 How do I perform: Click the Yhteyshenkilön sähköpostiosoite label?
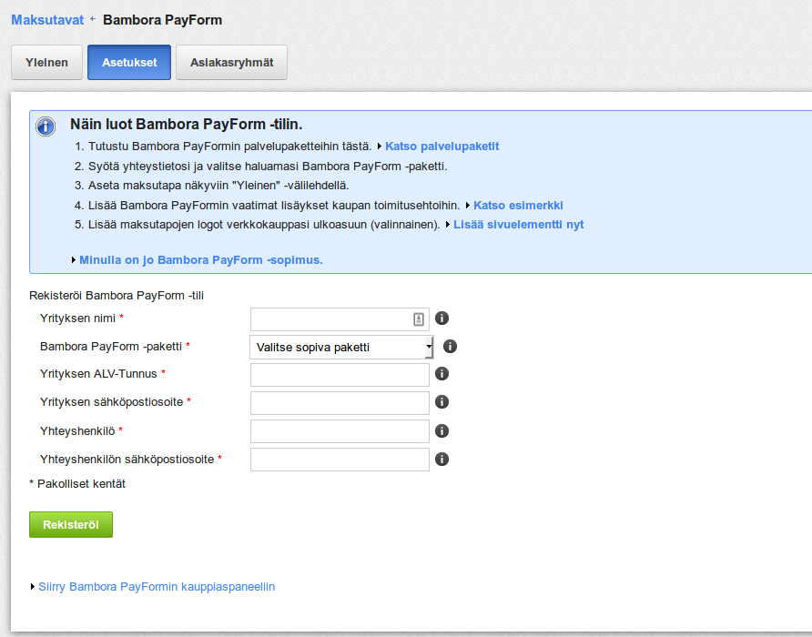pyautogui.click(x=127, y=460)
